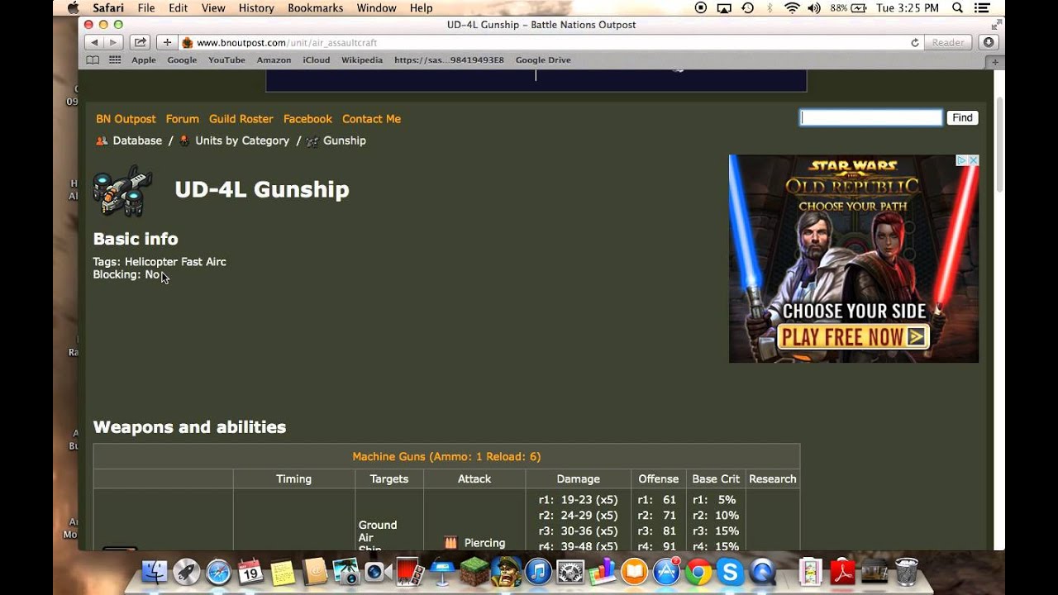The height and width of the screenshot is (595, 1058).
Task: Open the Help menu
Action: coord(421,8)
